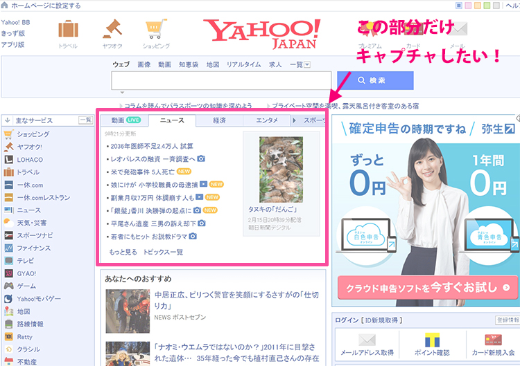Open headline 2036年医師不足2.4万人 試算
520x366 pixels.
pyautogui.click(x=152, y=146)
